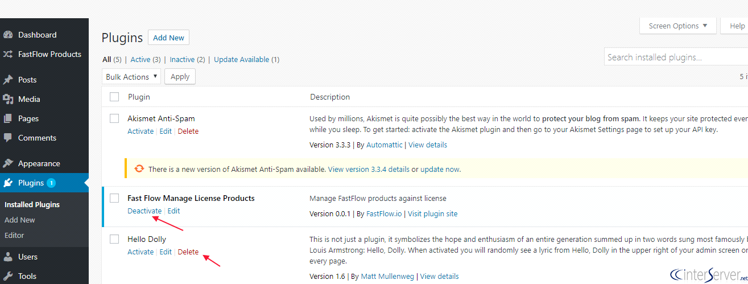Click the Appearance paintbrush icon
Image resolution: width=748 pixels, height=284 pixels.
8,163
